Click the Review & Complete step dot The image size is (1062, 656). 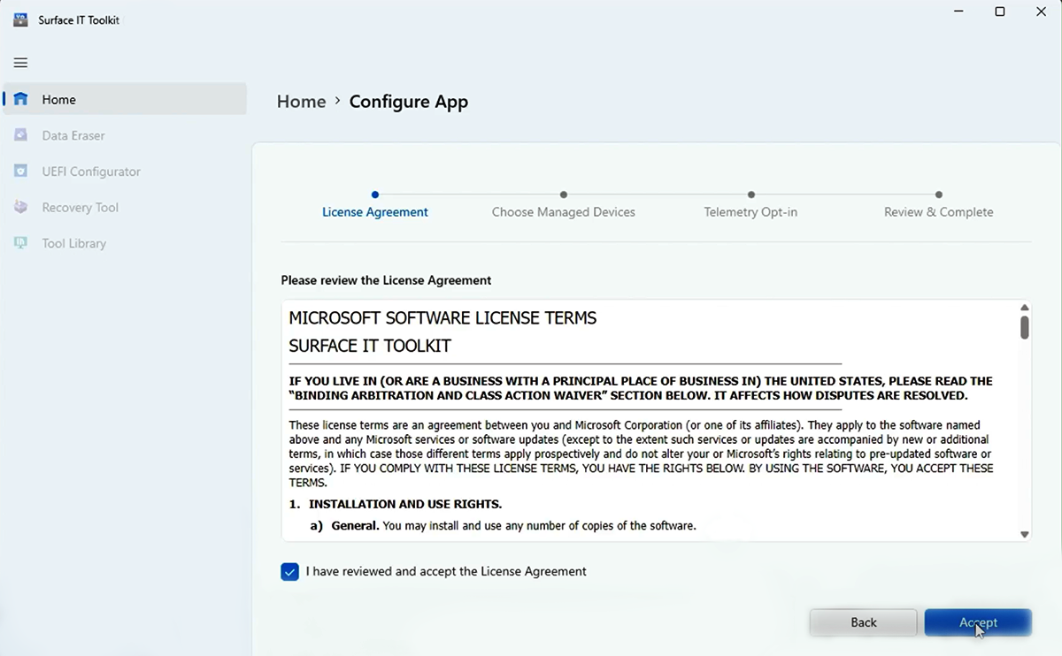[938, 195]
